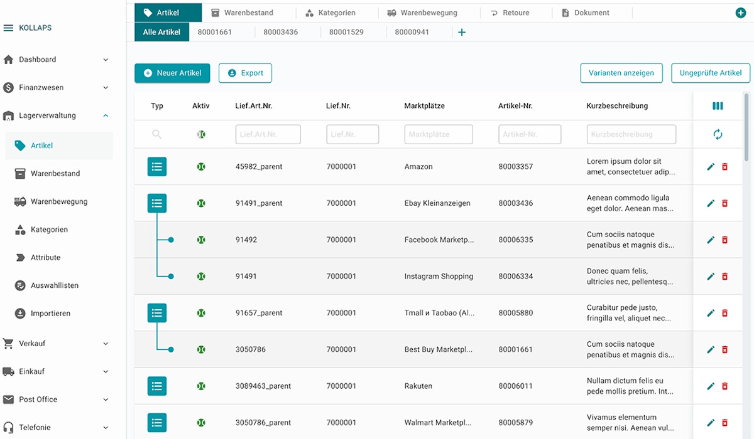Click the hamburger menu icon beside KOLLAPS

[x=8, y=28]
